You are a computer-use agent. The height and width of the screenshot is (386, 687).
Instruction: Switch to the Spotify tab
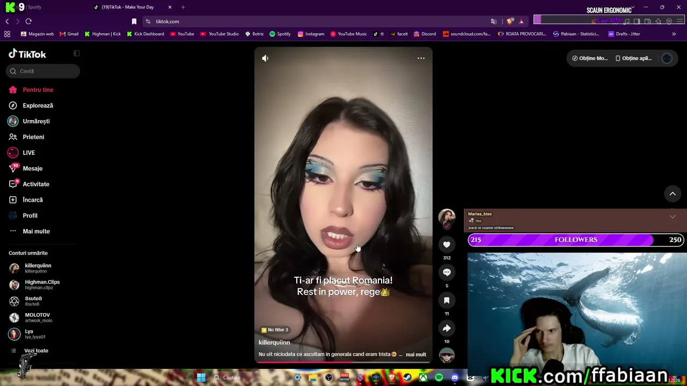pos(34,7)
